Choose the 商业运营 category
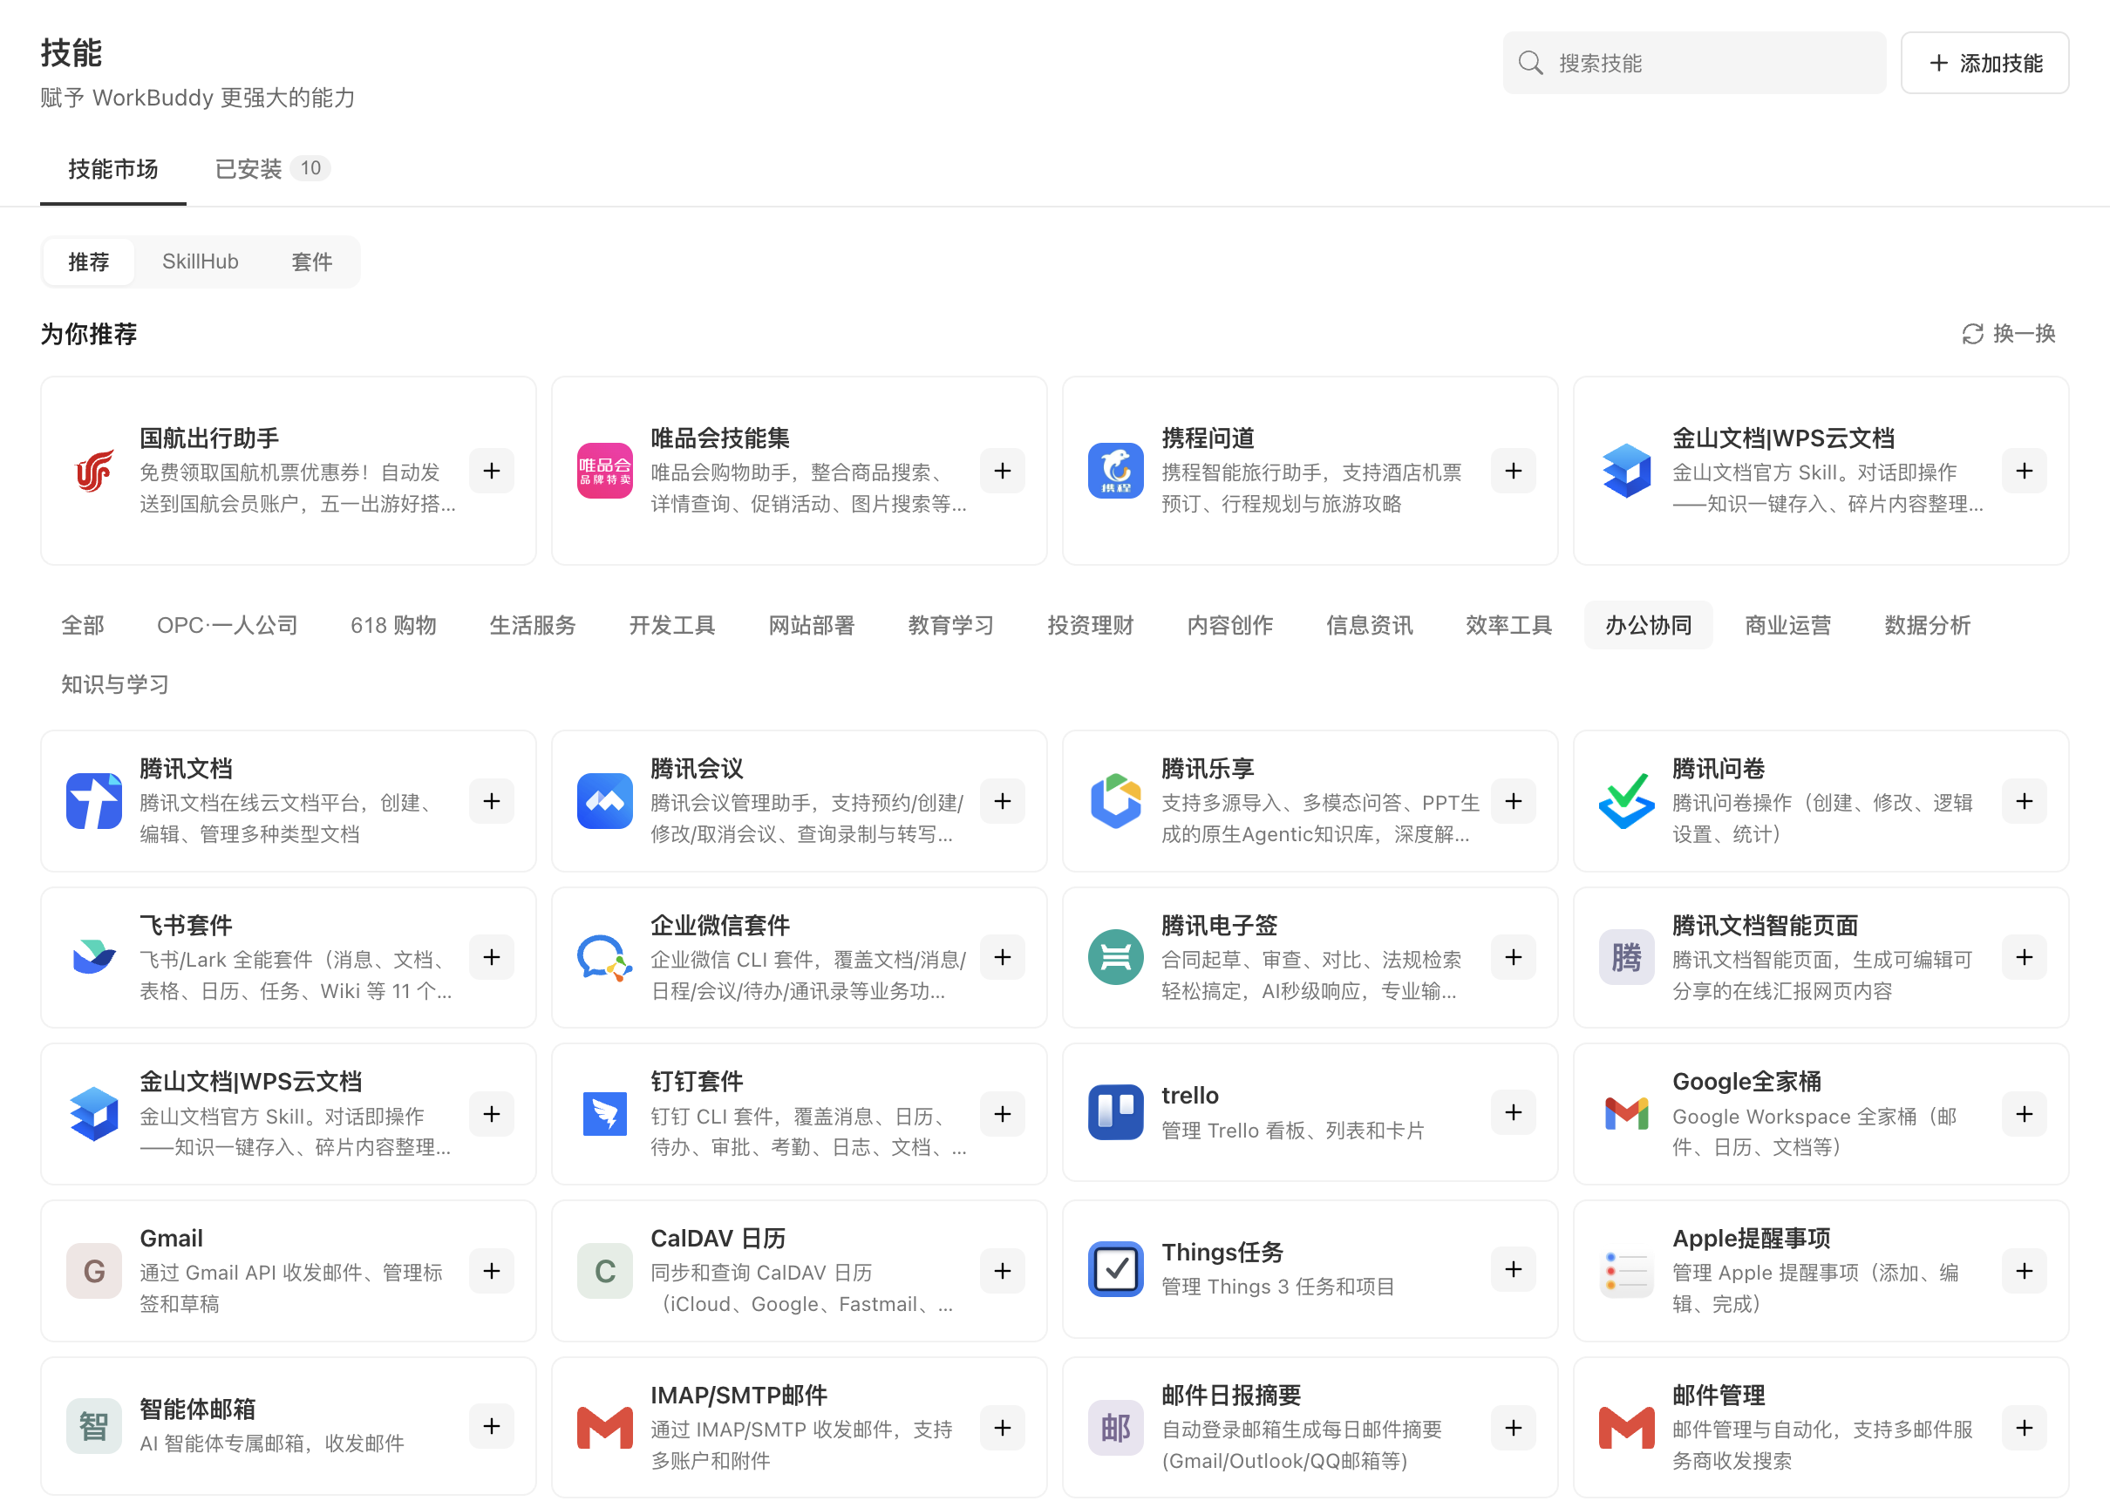Image resolution: width=2110 pixels, height=1508 pixels. click(x=1787, y=625)
